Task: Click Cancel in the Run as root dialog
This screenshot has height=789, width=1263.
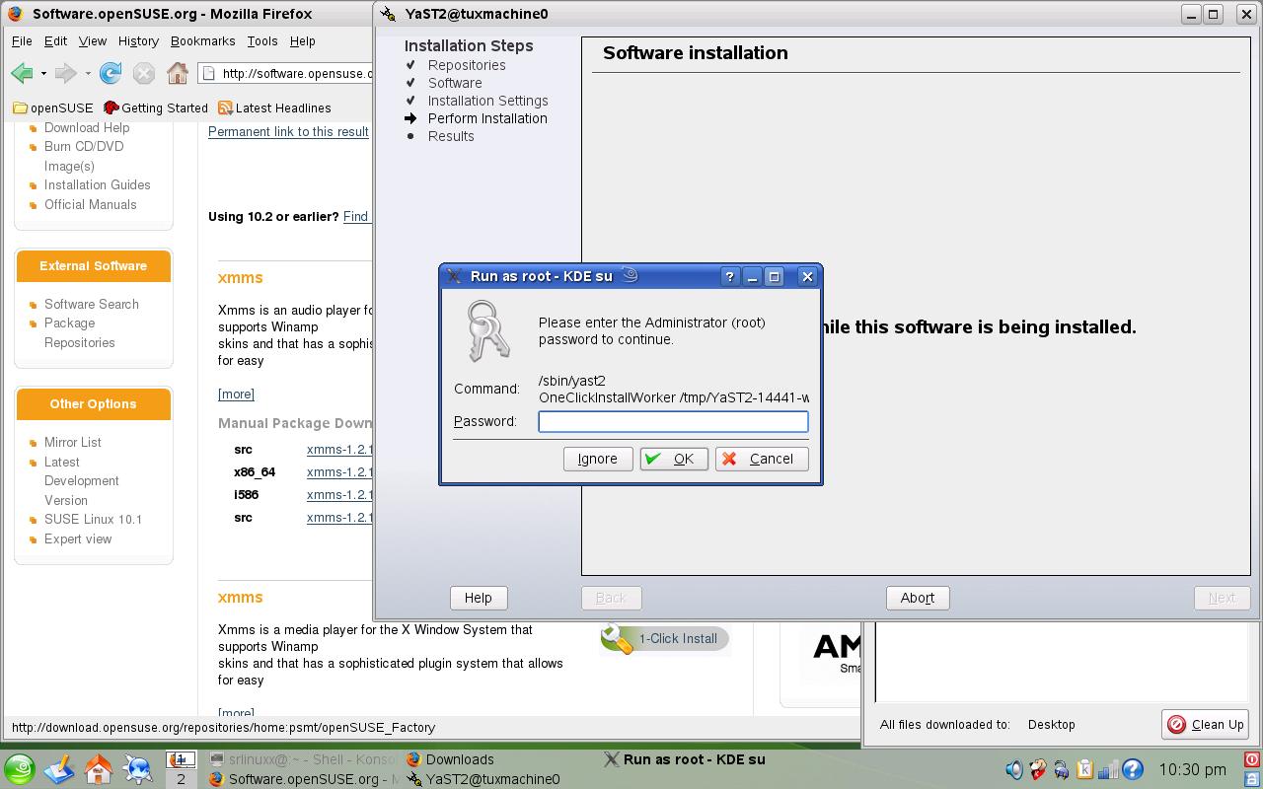Action: (x=761, y=459)
